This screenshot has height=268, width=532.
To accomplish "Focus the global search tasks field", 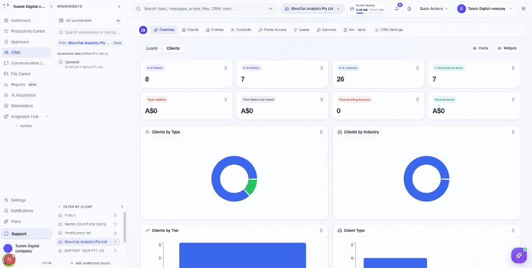I will tap(206, 8).
